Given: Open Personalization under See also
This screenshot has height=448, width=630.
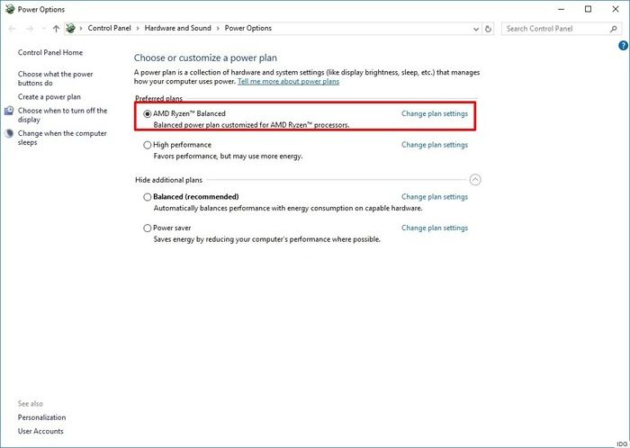Looking at the screenshot, I should click(x=41, y=417).
